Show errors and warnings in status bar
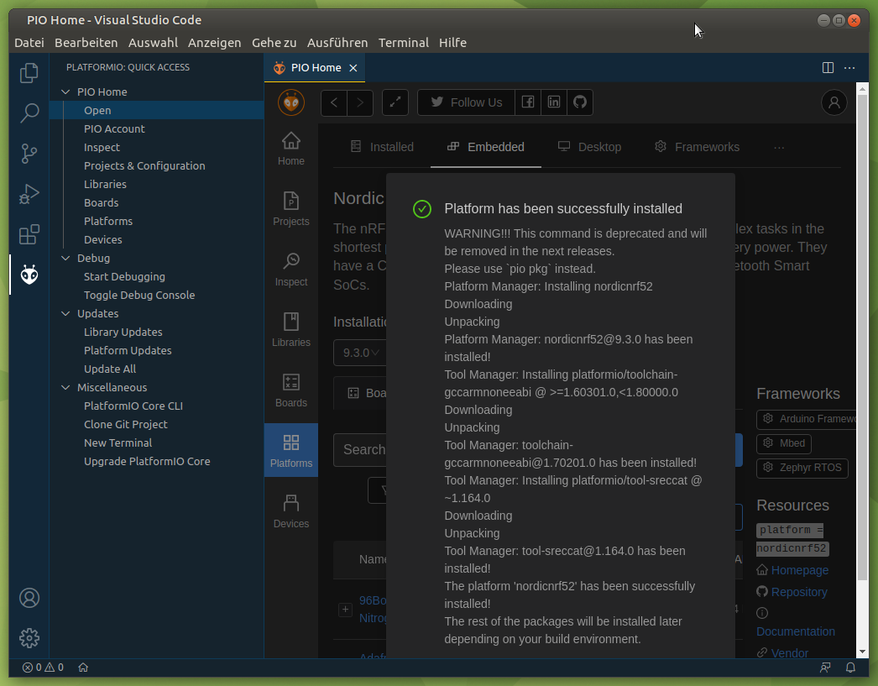 click(x=43, y=668)
